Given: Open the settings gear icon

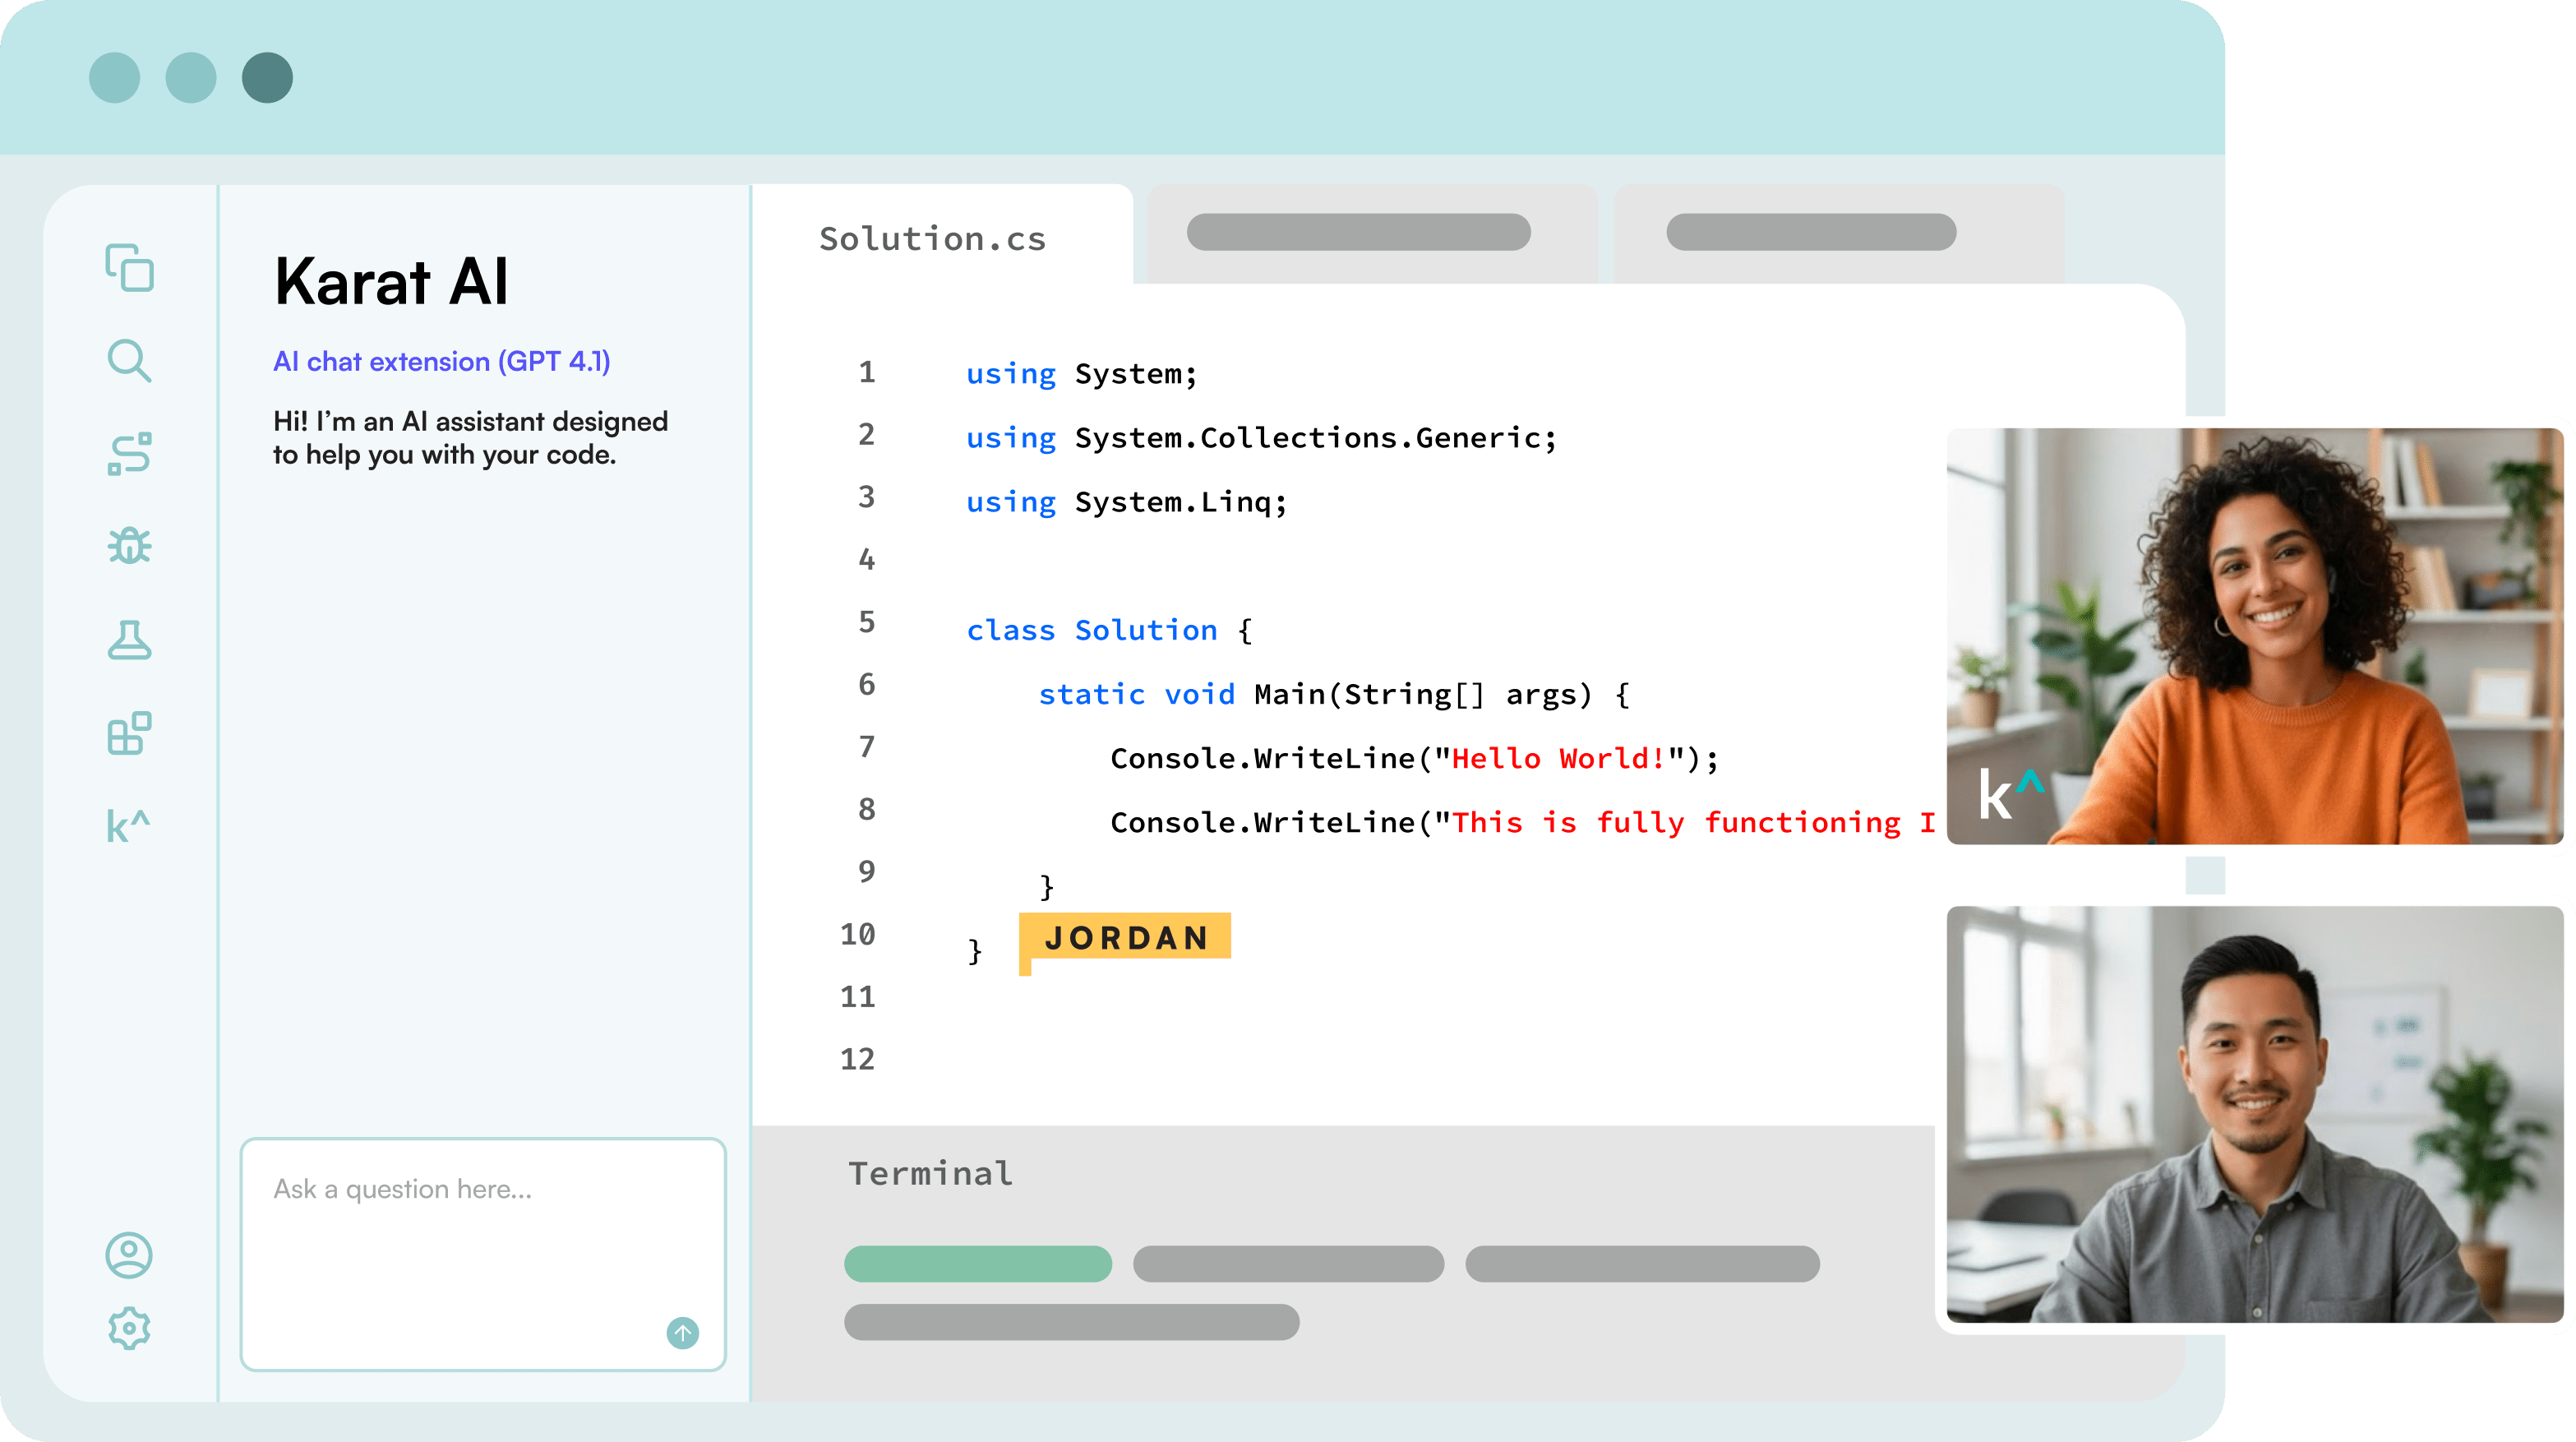Looking at the screenshot, I should click(x=129, y=1328).
